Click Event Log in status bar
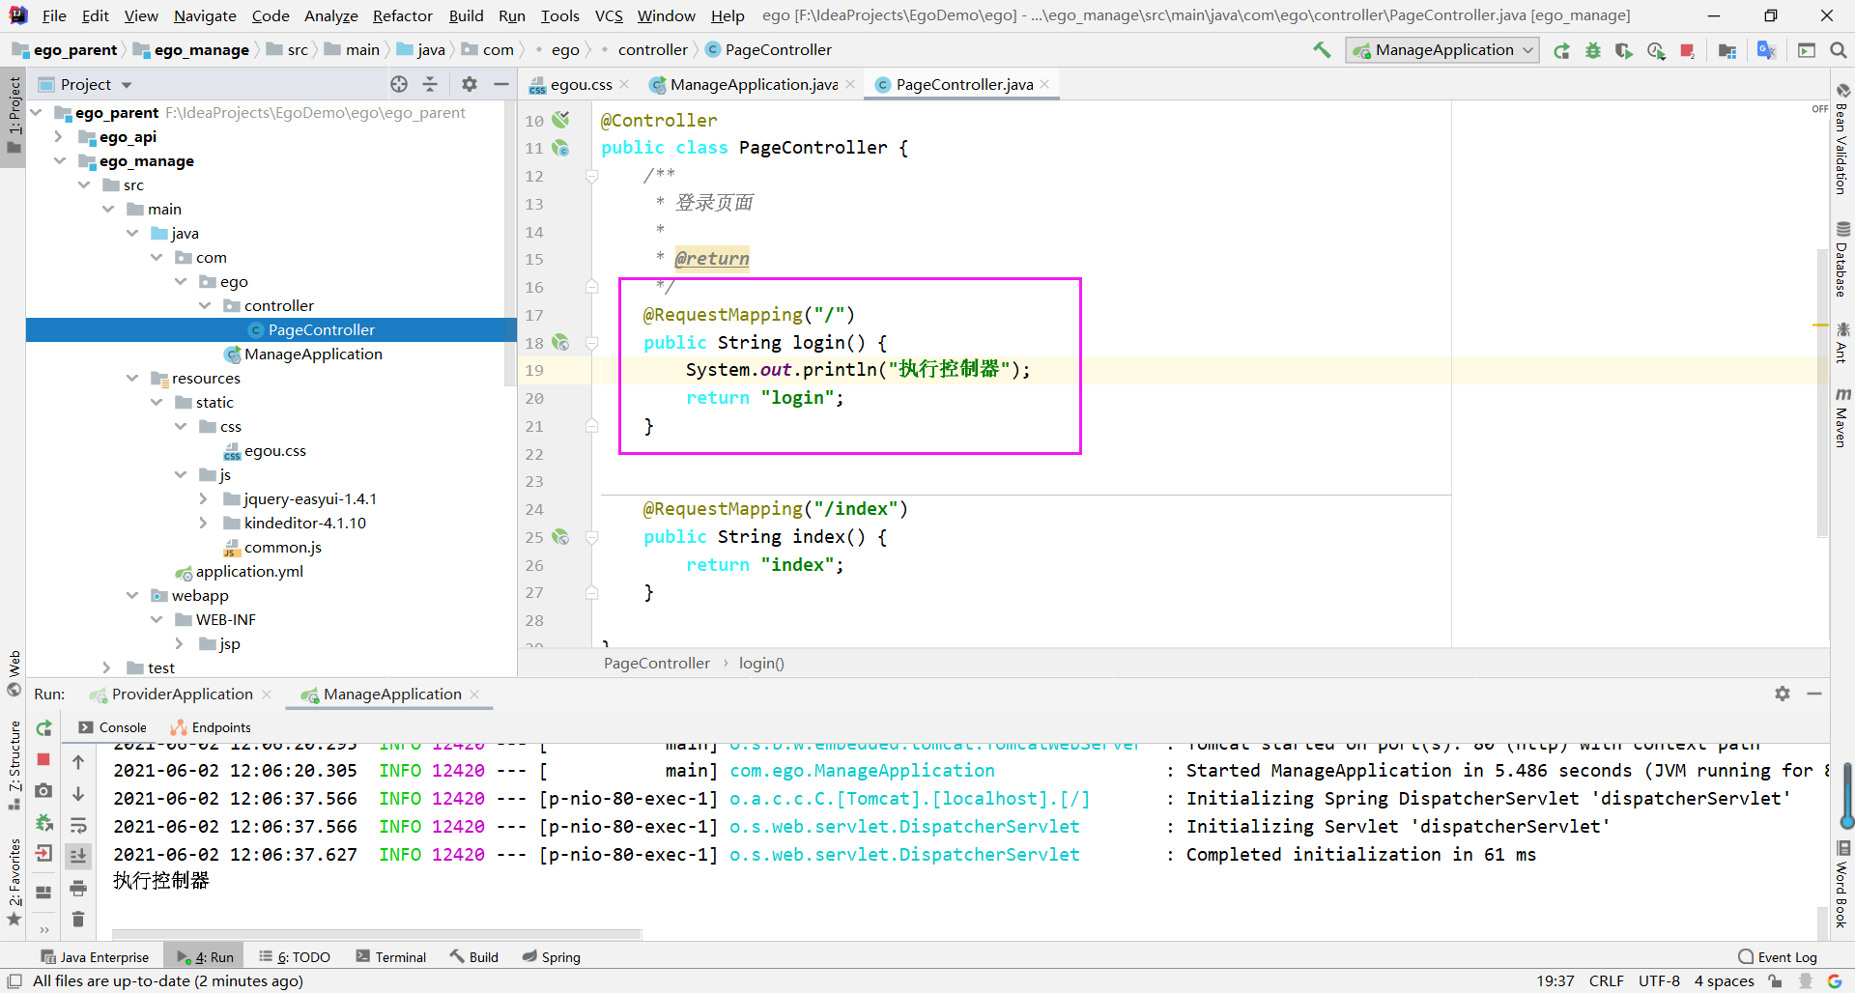Viewport: 1855px width, 993px height. click(1778, 957)
